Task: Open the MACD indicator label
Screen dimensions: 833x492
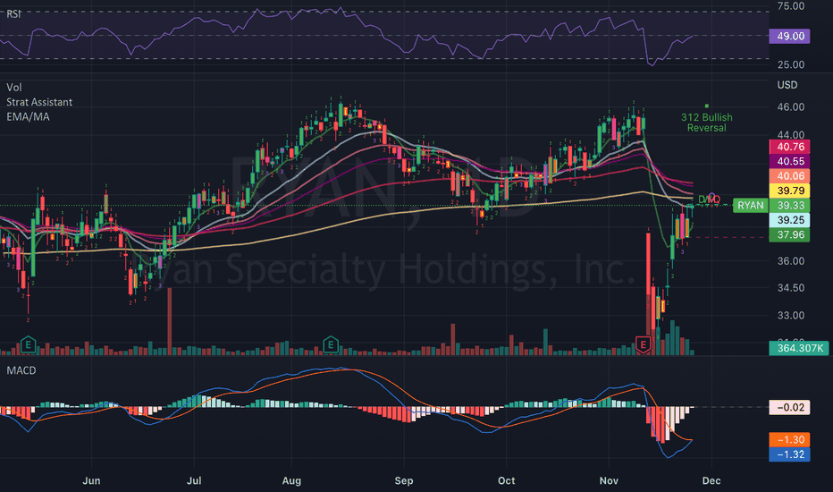Action: click(21, 370)
